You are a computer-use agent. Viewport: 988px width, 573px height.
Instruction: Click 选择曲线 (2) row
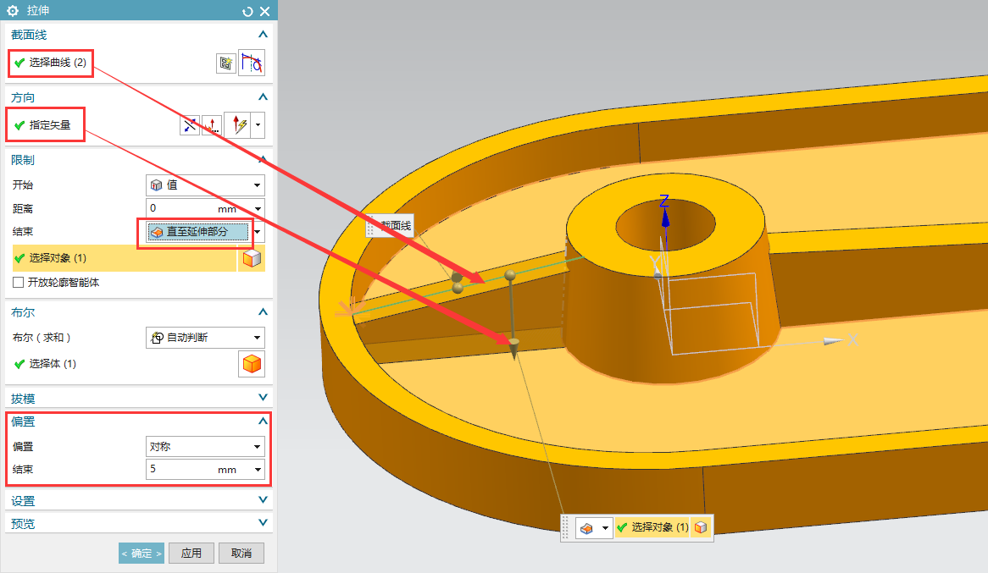[50, 63]
